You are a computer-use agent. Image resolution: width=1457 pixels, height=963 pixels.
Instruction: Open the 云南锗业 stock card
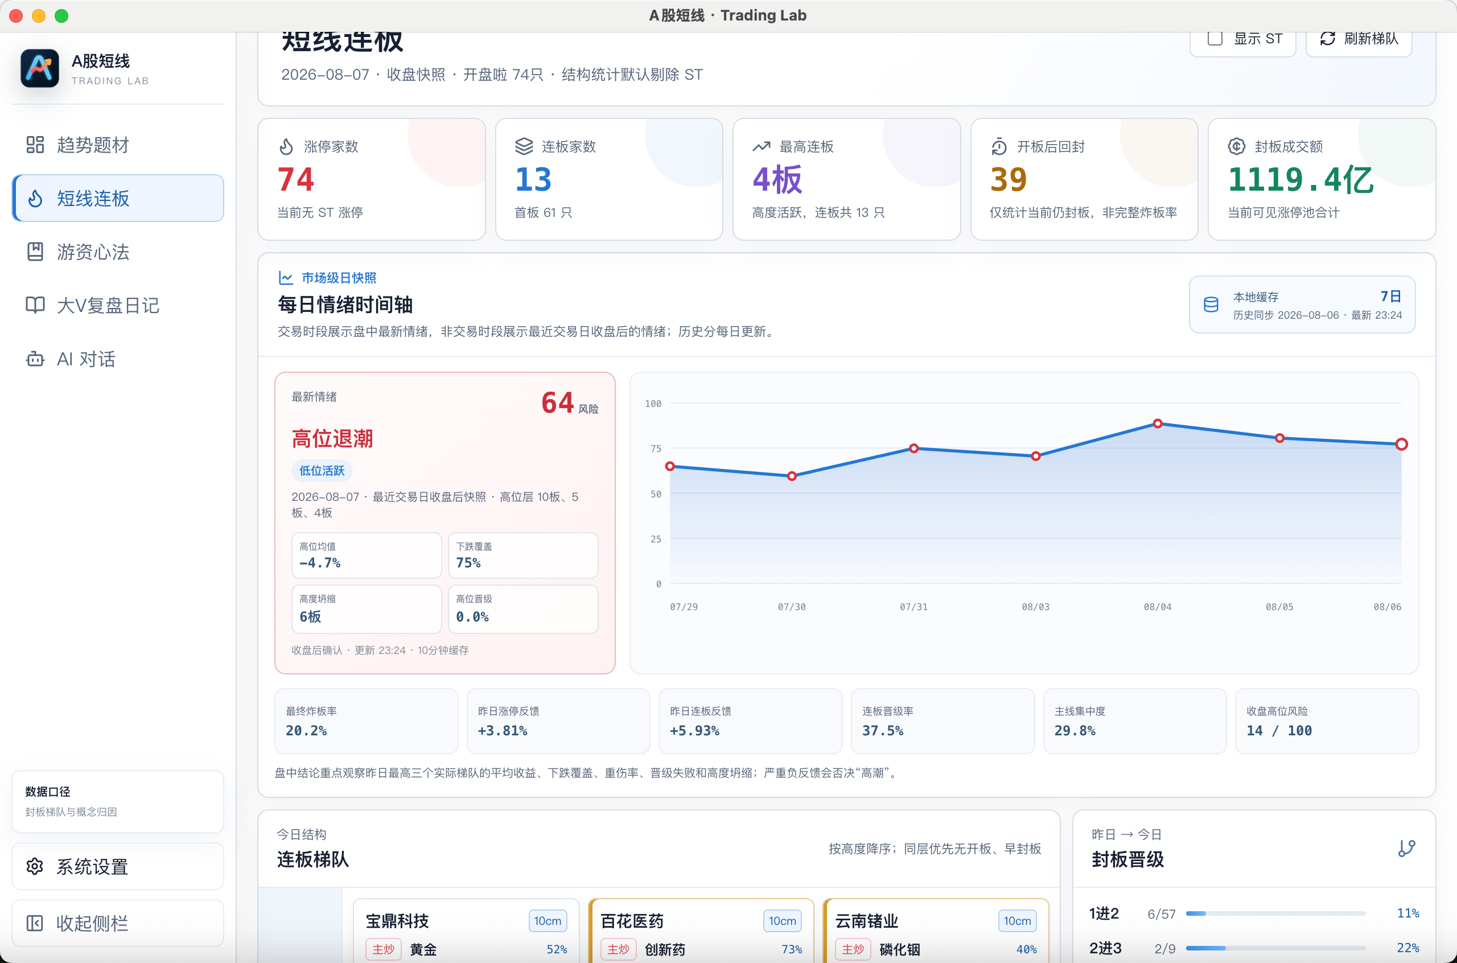[936, 931]
